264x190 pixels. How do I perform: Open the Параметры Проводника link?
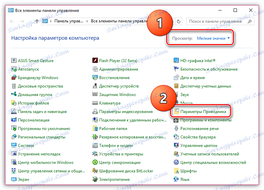click(203, 112)
